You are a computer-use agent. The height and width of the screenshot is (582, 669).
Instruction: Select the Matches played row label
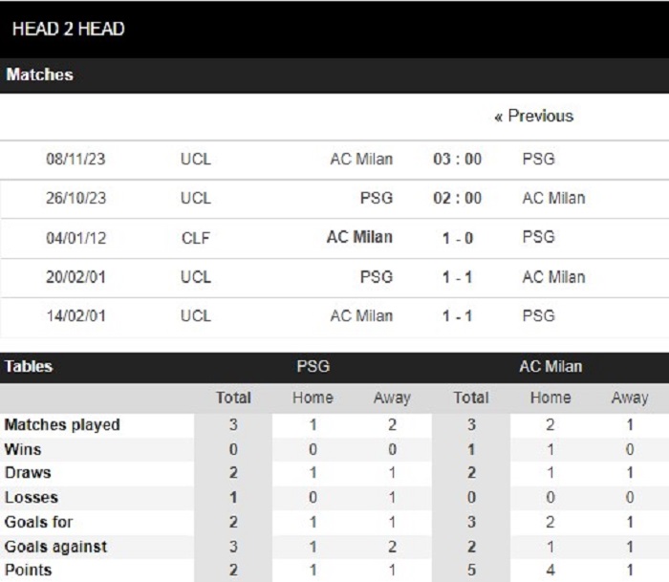[x=62, y=425]
